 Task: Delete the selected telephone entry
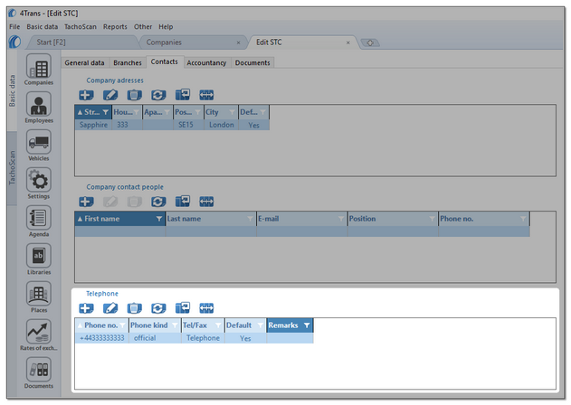click(x=134, y=308)
